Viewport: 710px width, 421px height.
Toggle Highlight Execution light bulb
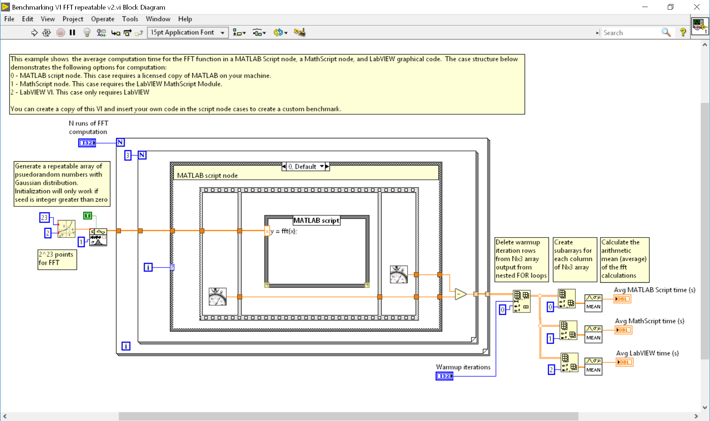[x=87, y=33]
